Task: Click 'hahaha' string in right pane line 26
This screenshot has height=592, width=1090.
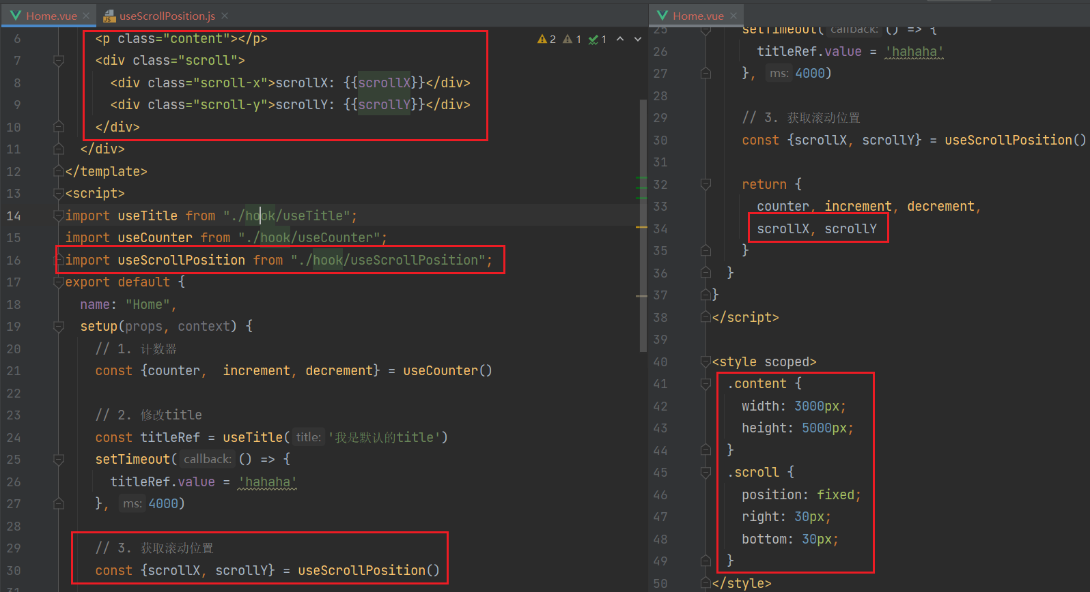Action: (914, 51)
